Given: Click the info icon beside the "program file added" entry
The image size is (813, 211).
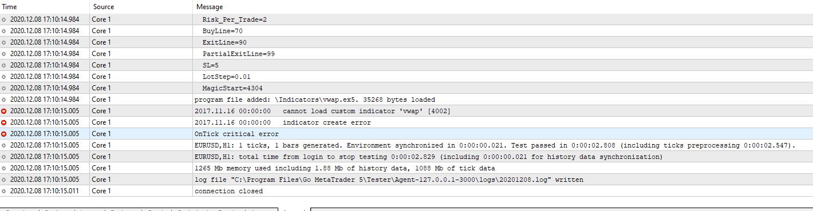Looking at the screenshot, I should (4, 99).
